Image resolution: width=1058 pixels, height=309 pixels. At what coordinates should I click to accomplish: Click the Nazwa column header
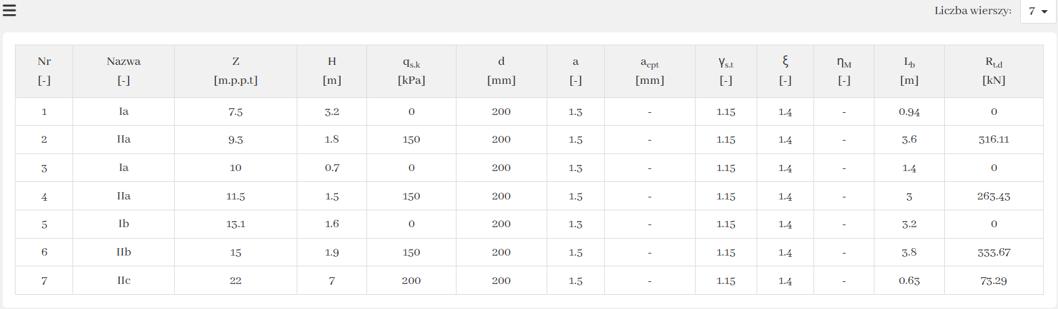(123, 70)
